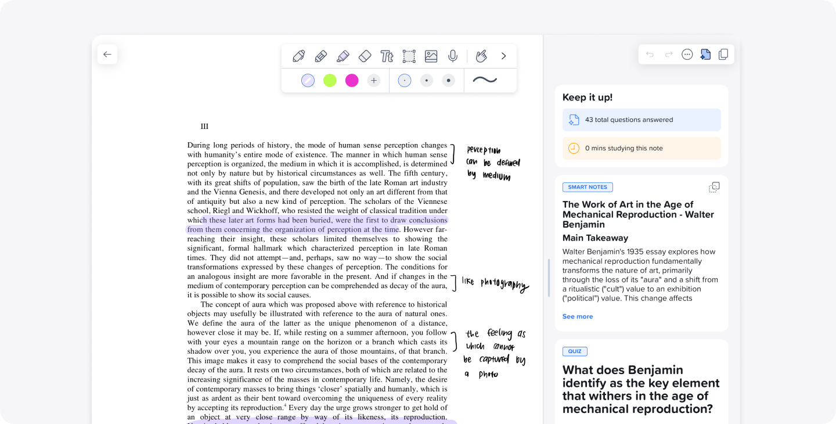Image resolution: width=836 pixels, height=424 pixels.
Task: Undo the last annotation
Action: tap(650, 54)
